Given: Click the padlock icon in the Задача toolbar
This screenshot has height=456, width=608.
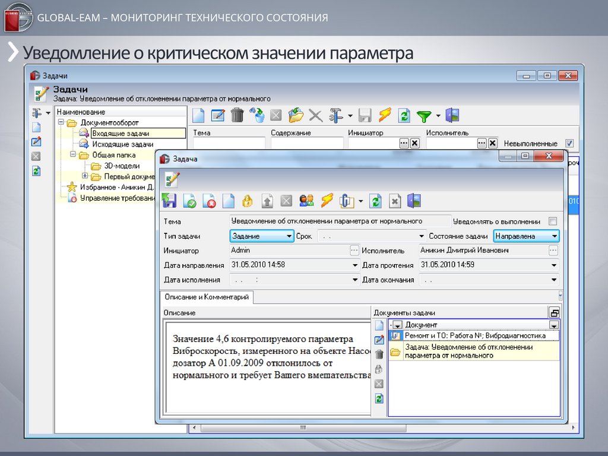Looking at the screenshot, I should tap(248, 201).
